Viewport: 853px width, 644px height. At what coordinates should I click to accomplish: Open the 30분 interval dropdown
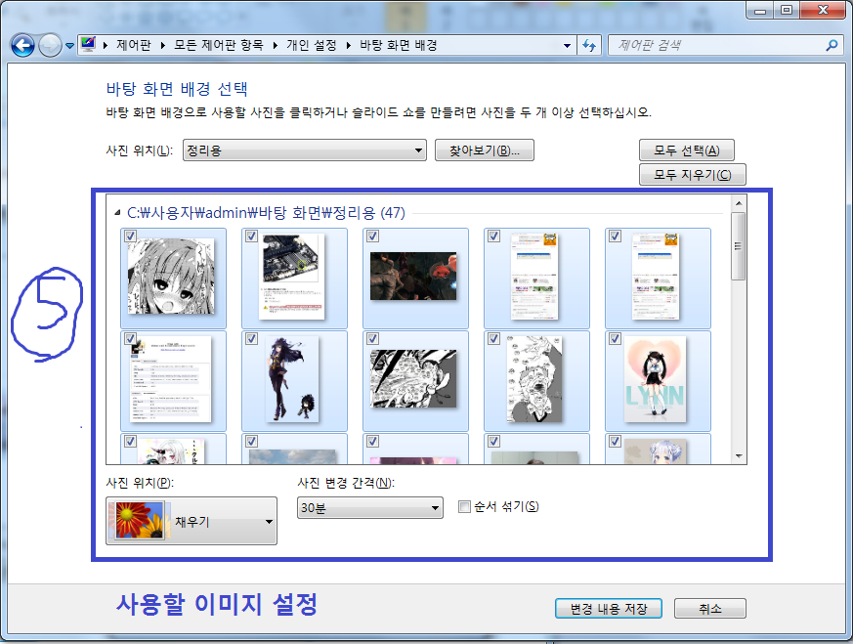coord(436,509)
